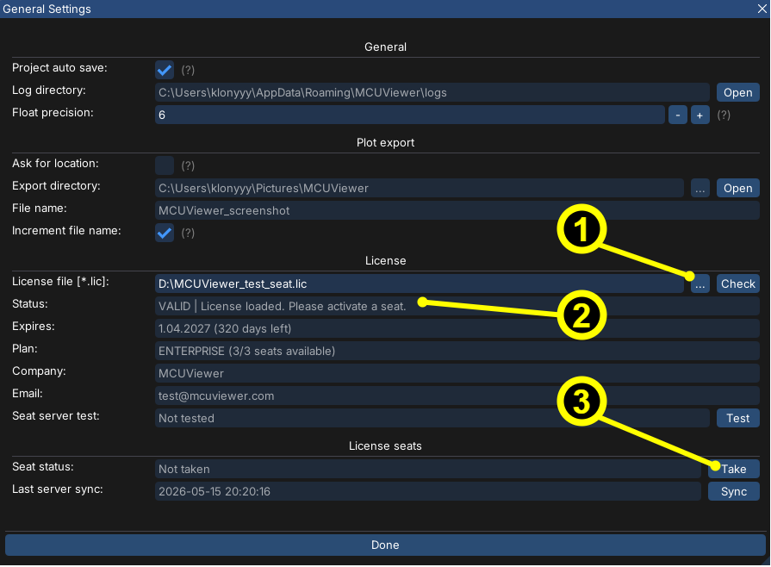Open the export directory folder
This screenshot has height=567, width=771.
point(737,189)
